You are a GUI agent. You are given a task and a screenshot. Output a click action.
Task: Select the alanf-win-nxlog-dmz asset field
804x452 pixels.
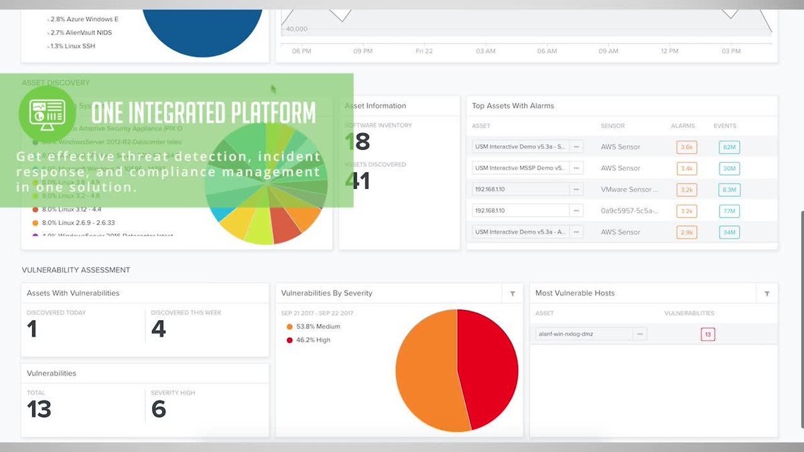point(584,333)
